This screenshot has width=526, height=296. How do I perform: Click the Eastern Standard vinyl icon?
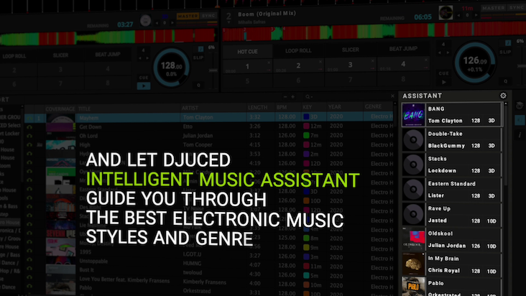413,189
